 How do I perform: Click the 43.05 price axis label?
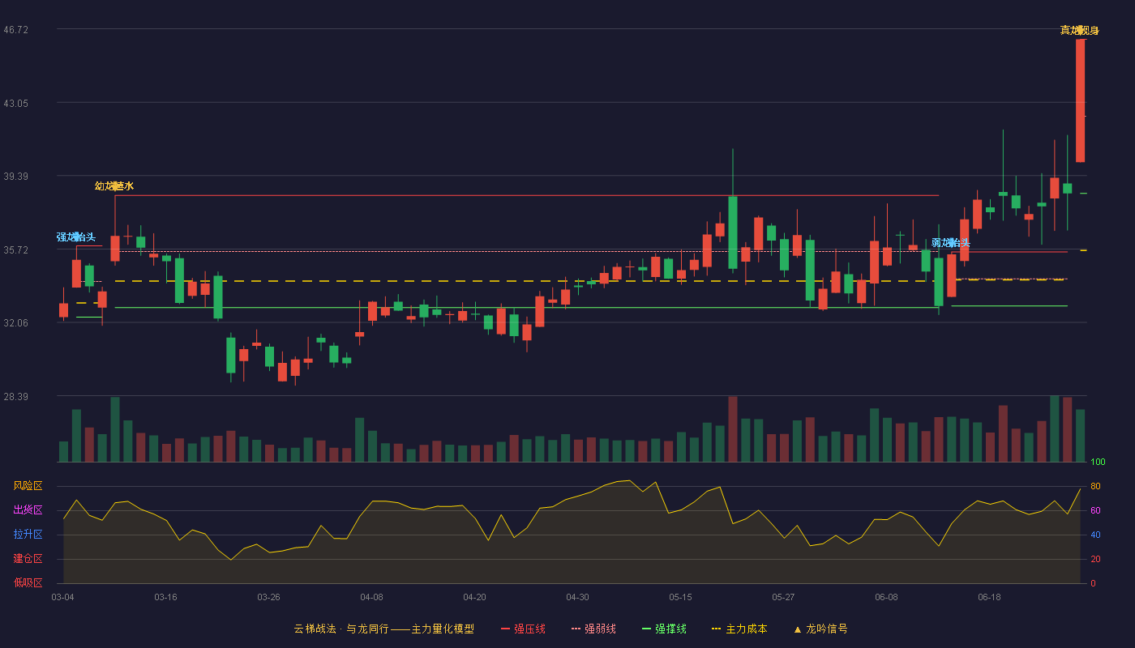pos(16,104)
